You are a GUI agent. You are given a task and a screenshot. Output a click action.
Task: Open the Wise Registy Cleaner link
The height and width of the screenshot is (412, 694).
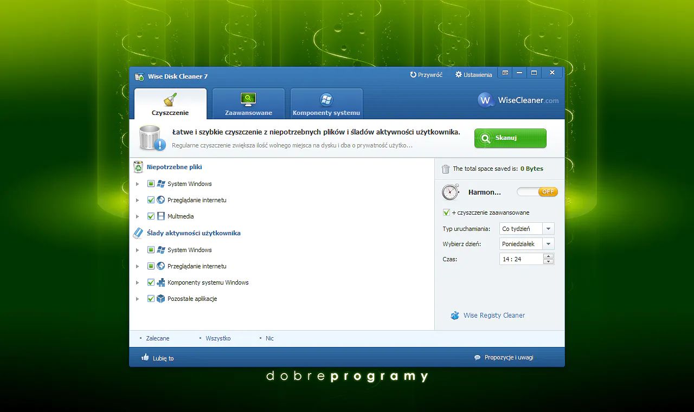(494, 316)
